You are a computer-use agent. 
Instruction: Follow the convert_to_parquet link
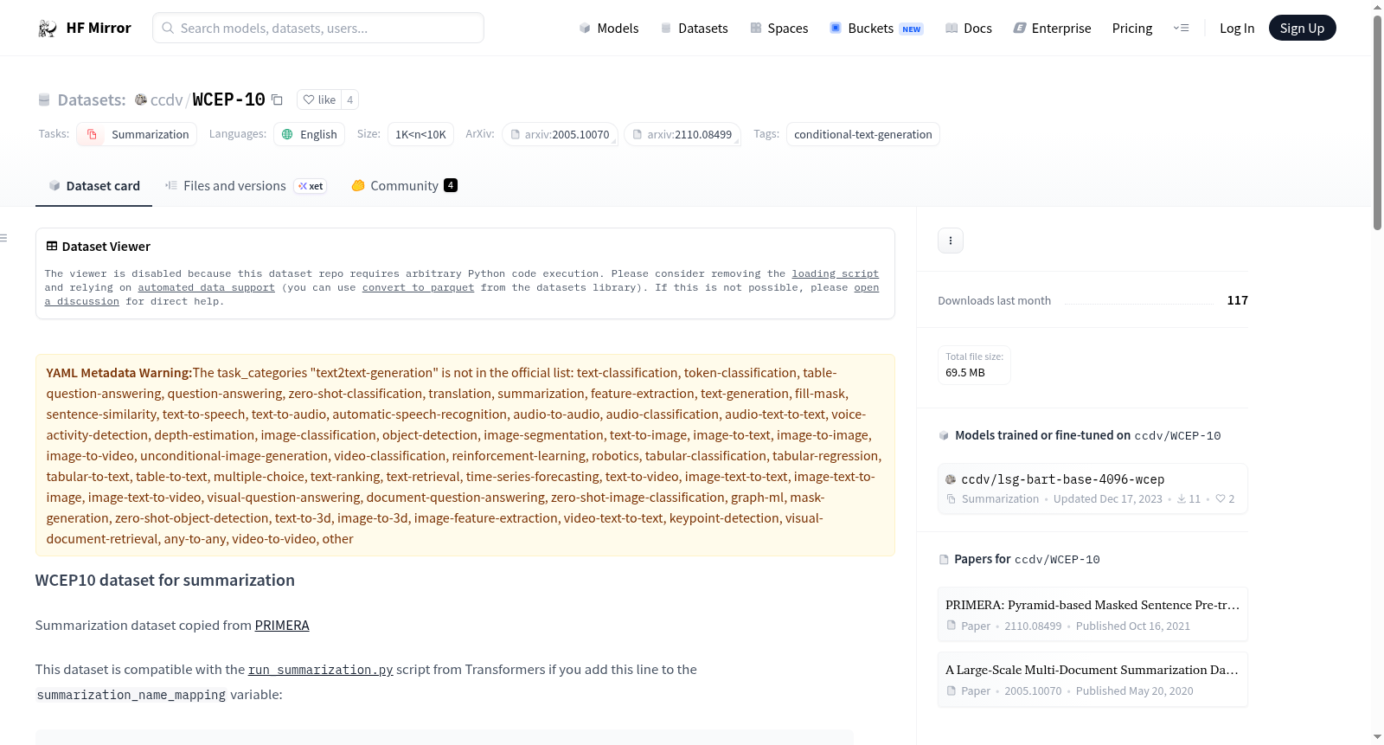click(418, 287)
